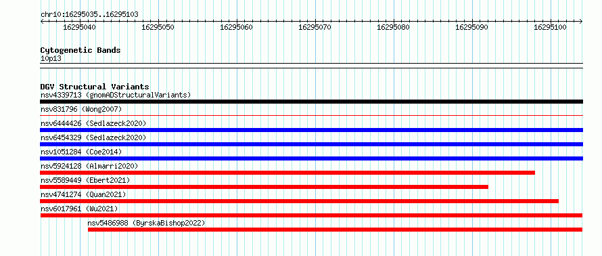
Task: Open the nsv4741274 (Quan2021) label
Action: pyautogui.click(x=83, y=194)
